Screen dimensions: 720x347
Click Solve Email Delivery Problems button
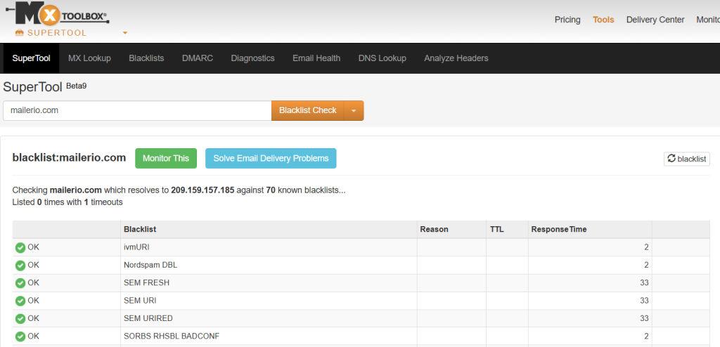[x=271, y=159]
